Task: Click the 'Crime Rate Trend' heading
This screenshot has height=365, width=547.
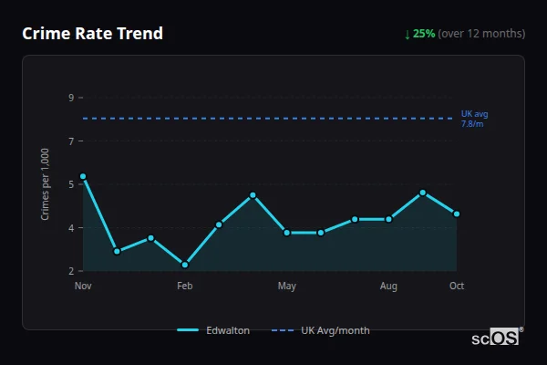Action: 92,34
